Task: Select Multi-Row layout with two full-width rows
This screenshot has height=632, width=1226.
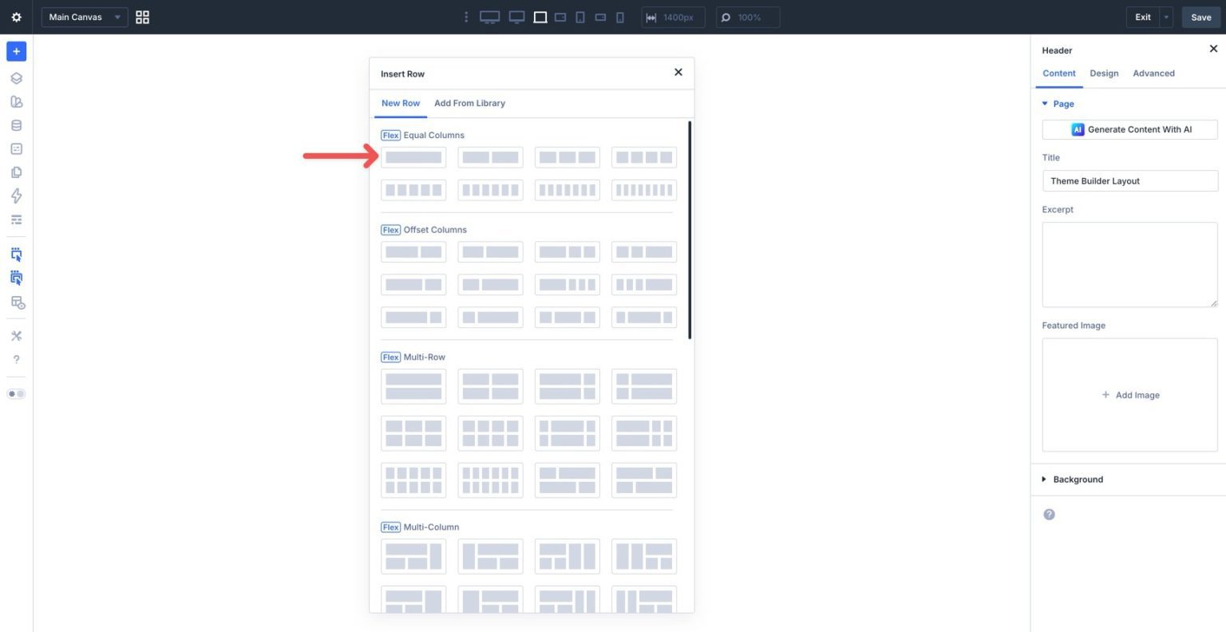Action: coord(413,386)
